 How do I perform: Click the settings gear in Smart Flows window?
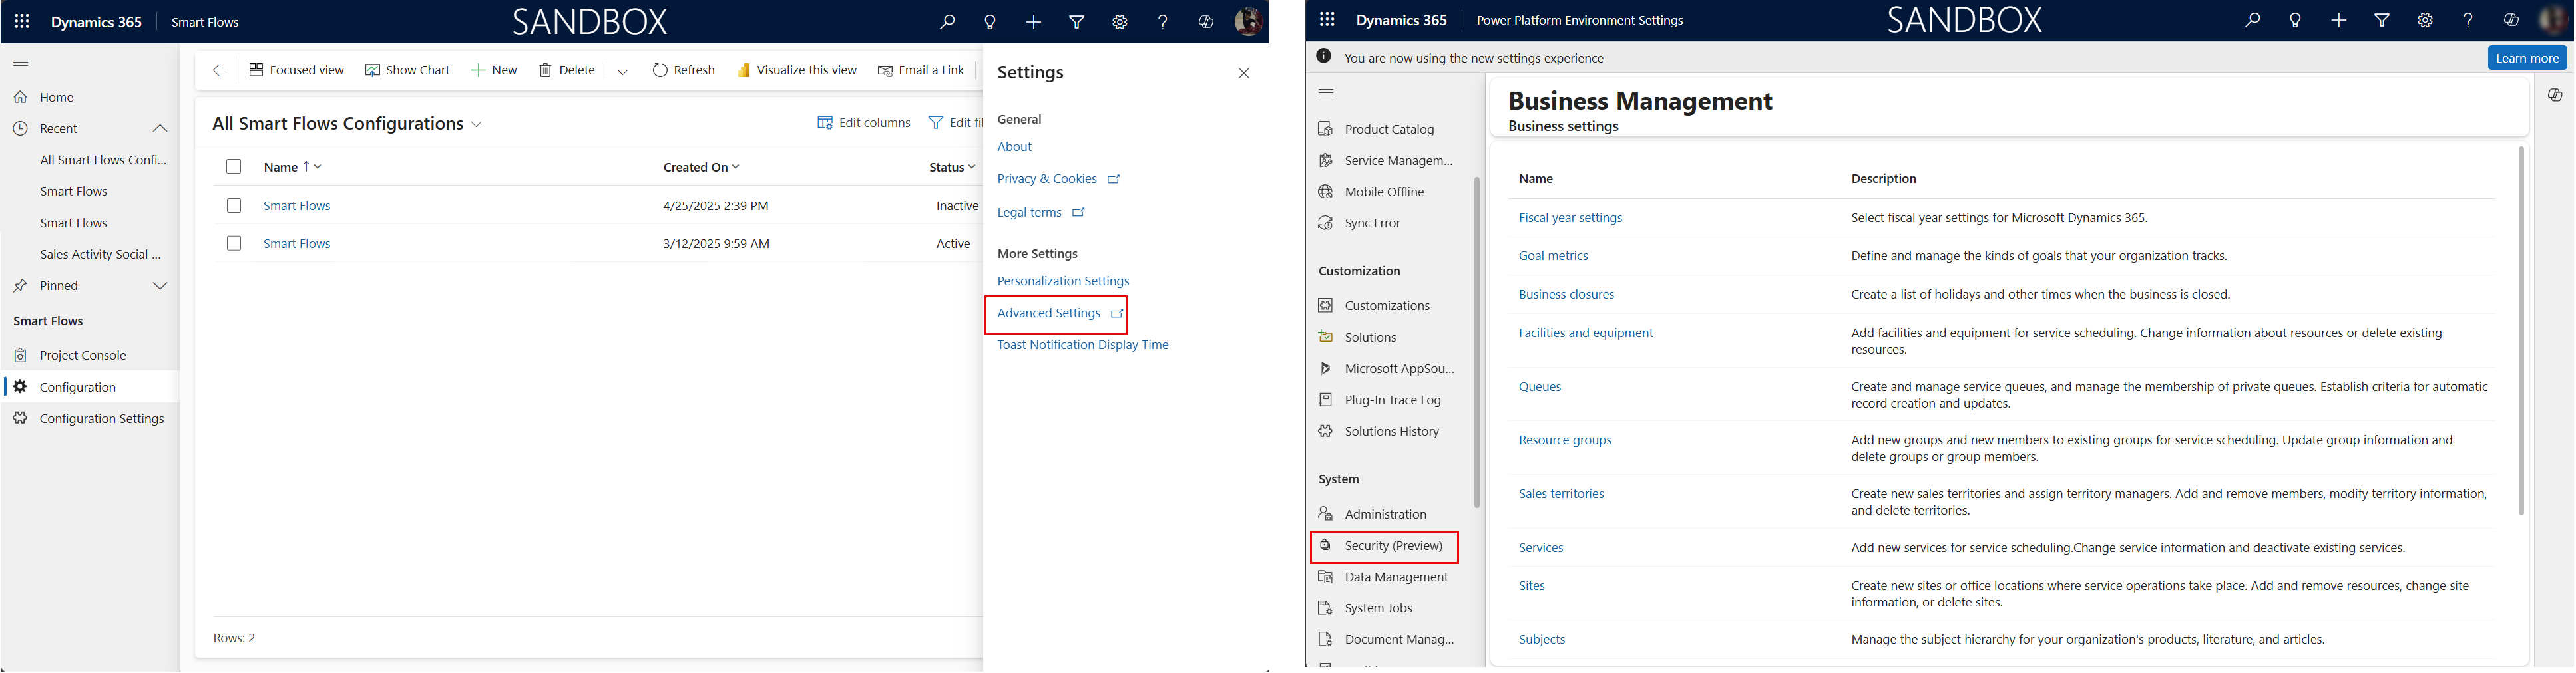1120,22
